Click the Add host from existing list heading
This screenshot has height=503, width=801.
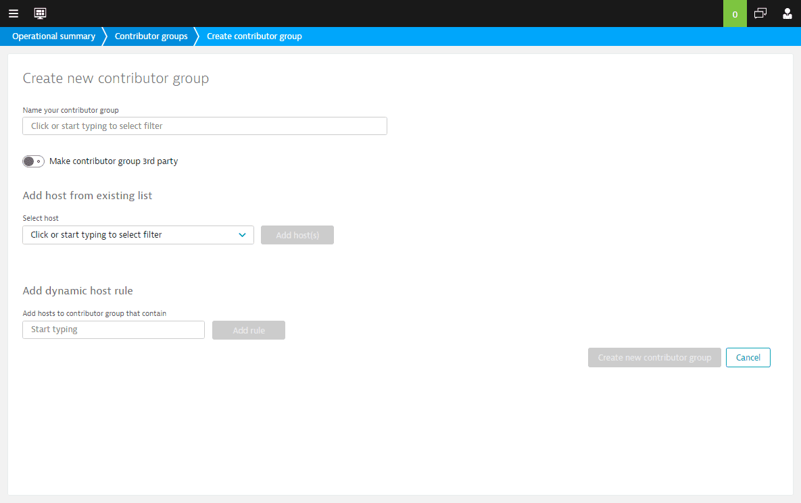click(87, 196)
